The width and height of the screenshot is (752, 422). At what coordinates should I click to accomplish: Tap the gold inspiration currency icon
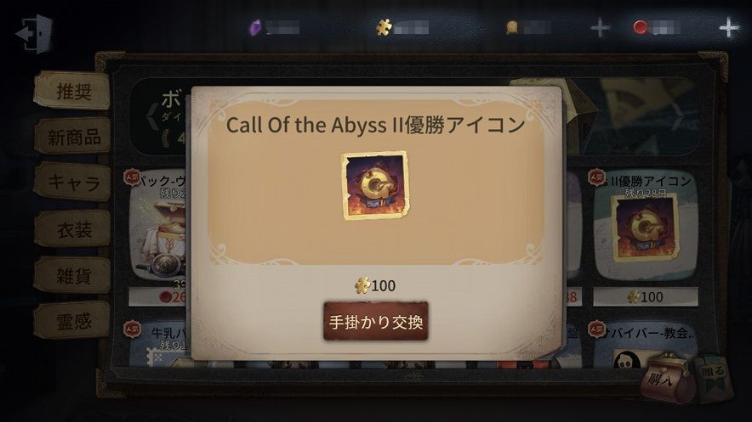(512, 27)
